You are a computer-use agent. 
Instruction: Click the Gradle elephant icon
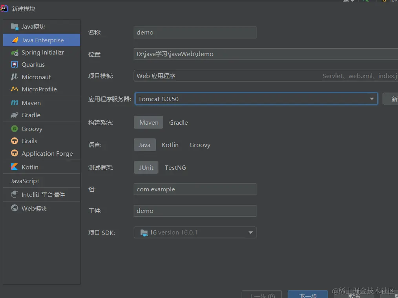point(15,115)
